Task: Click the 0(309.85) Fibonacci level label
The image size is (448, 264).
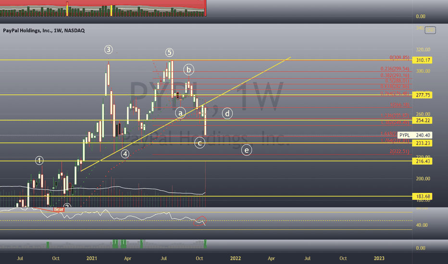Action: coord(399,58)
